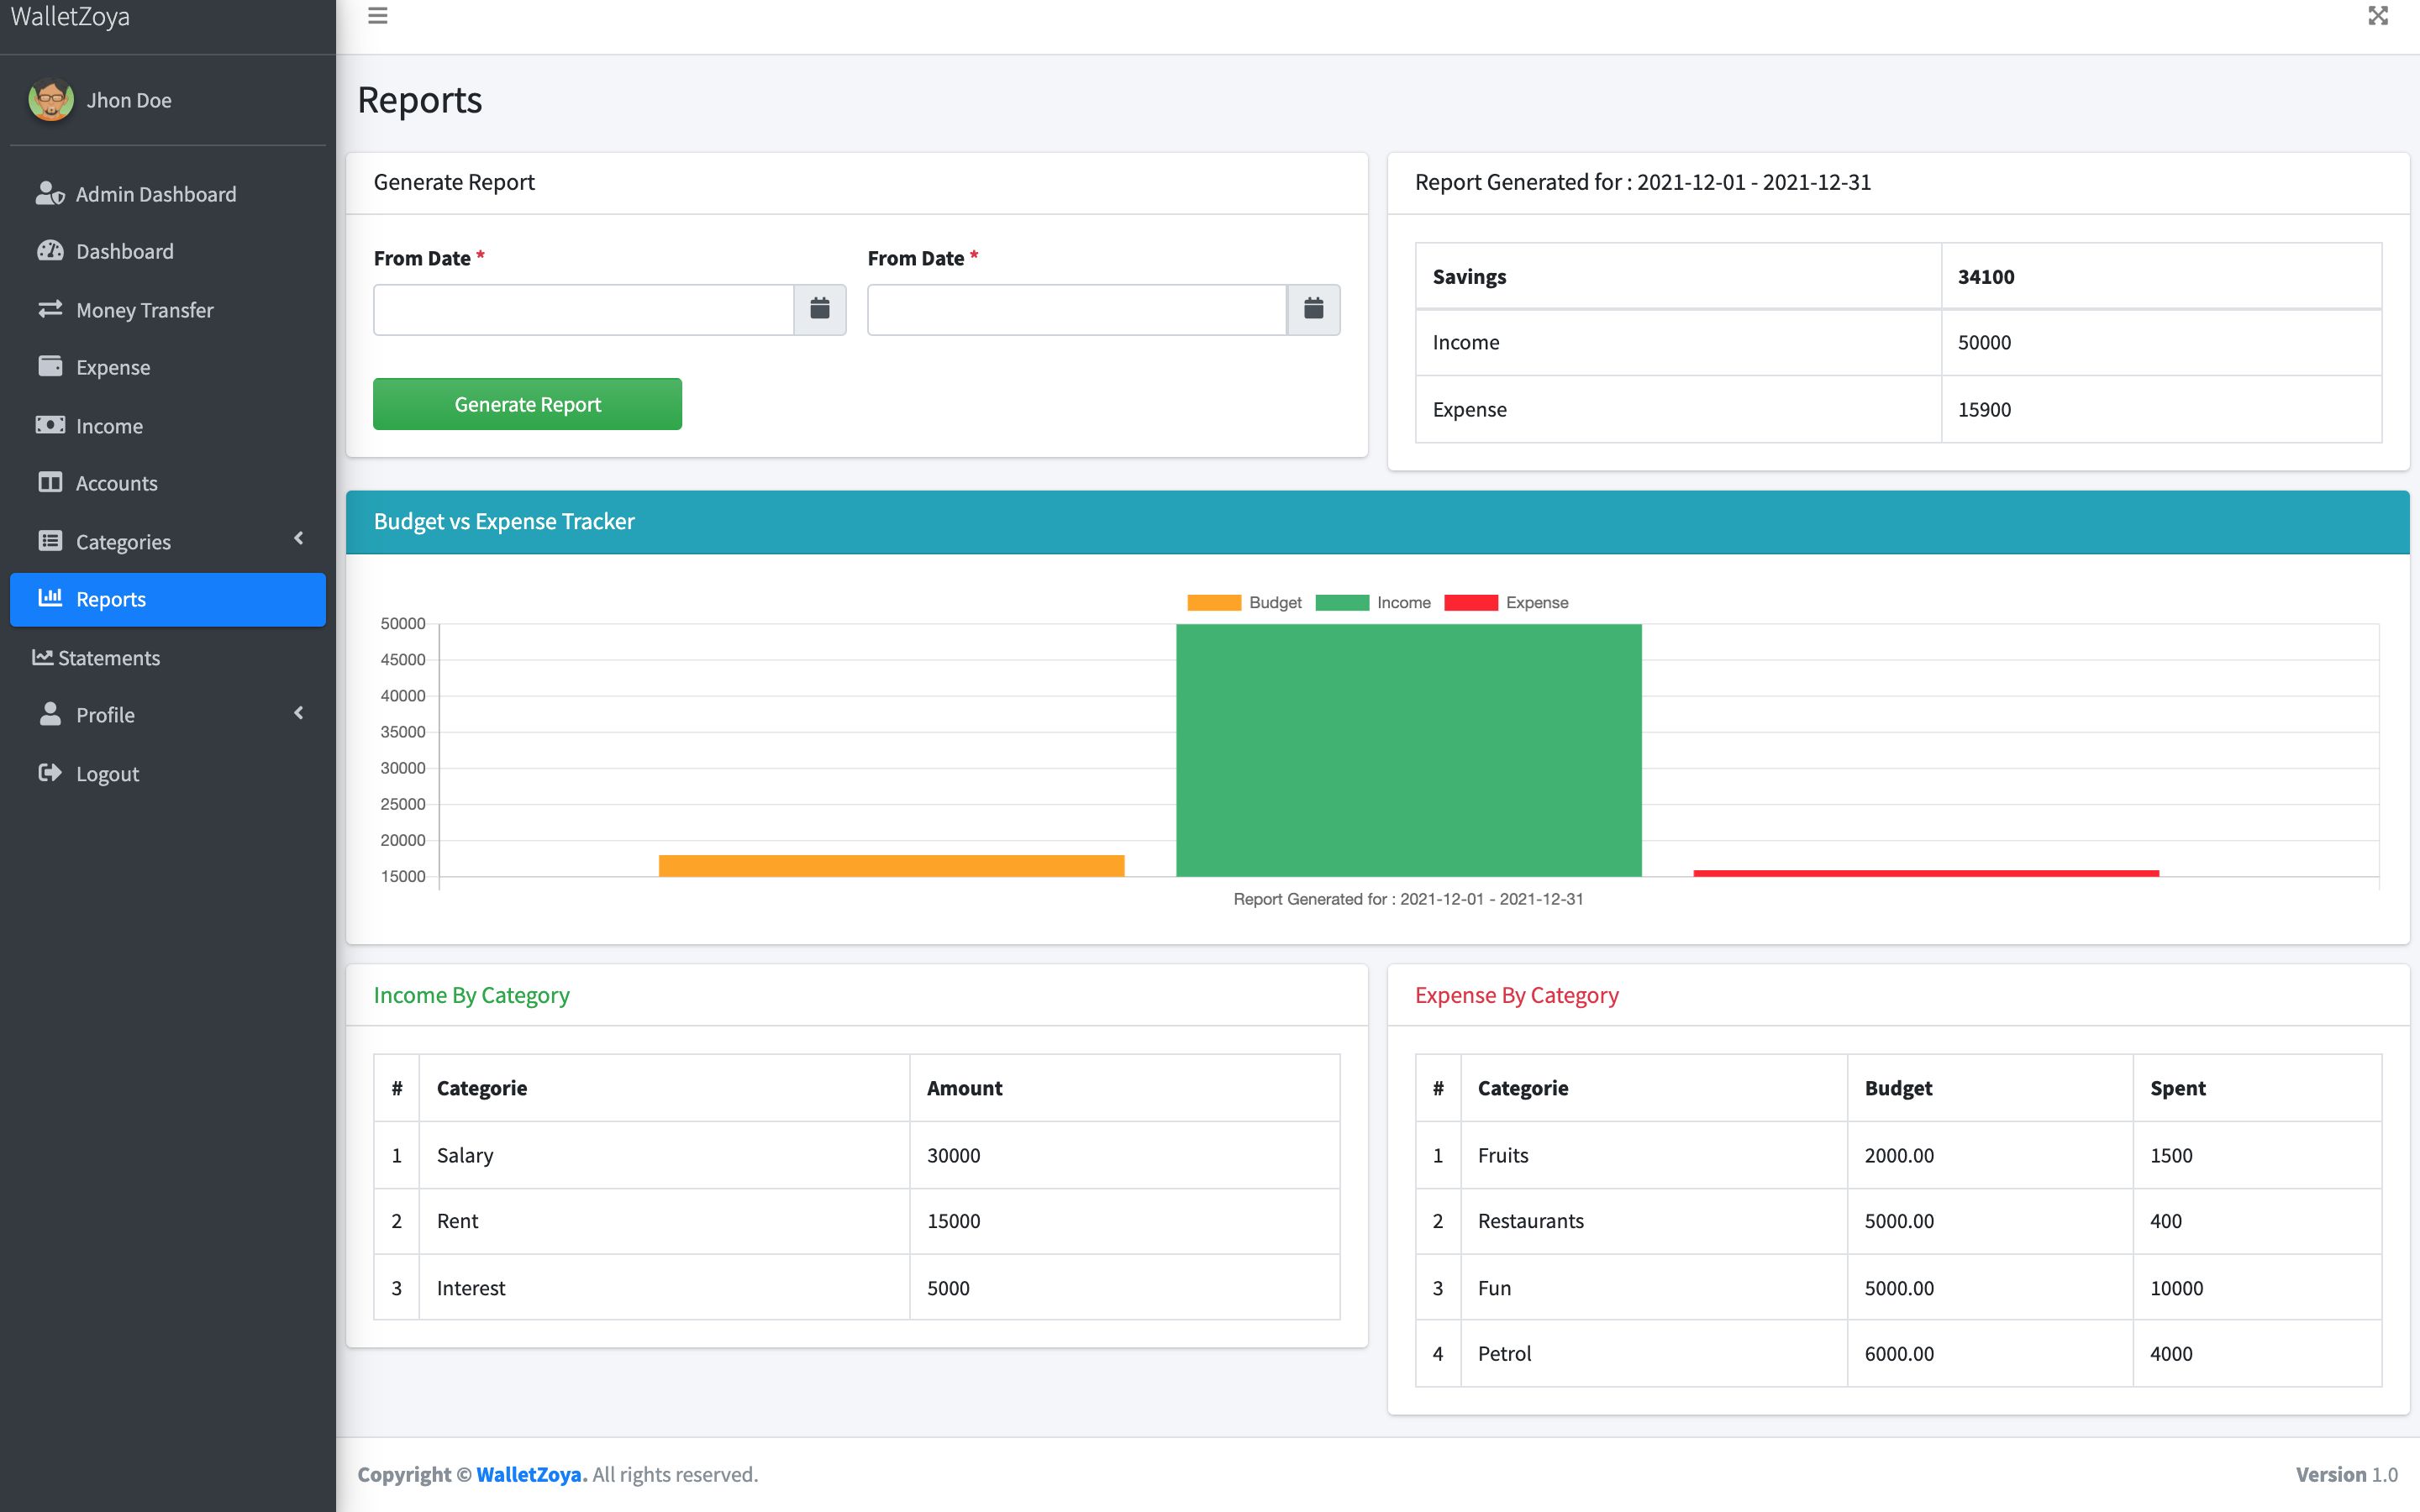The image size is (2420, 1512).
Task: Select Expense in sidebar
Action: coord(168,367)
